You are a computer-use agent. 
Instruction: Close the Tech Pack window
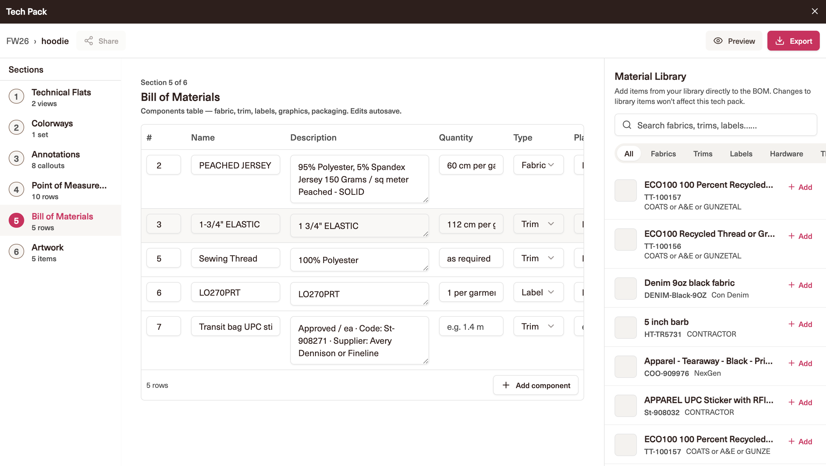[815, 11]
